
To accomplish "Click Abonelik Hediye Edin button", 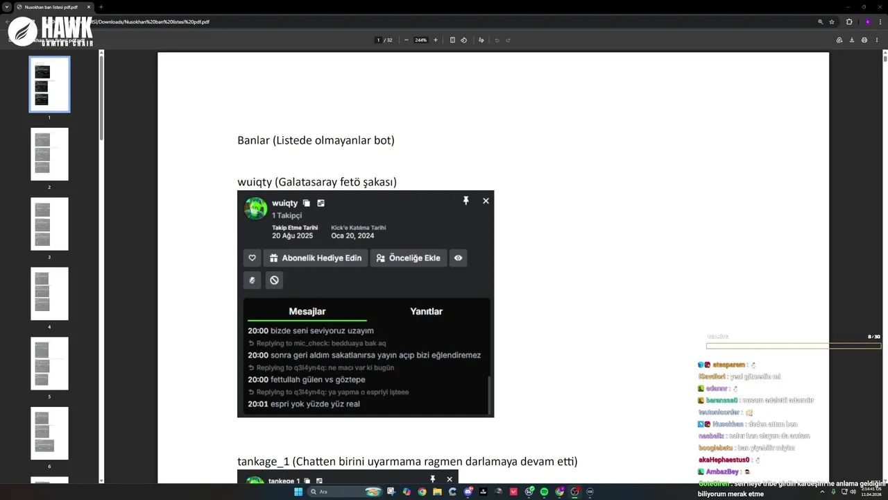I will (x=316, y=258).
